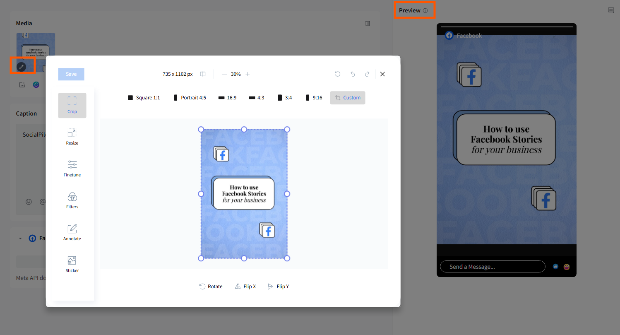Choose the 3:4 crop ratio
The width and height of the screenshot is (620, 335).
(285, 98)
